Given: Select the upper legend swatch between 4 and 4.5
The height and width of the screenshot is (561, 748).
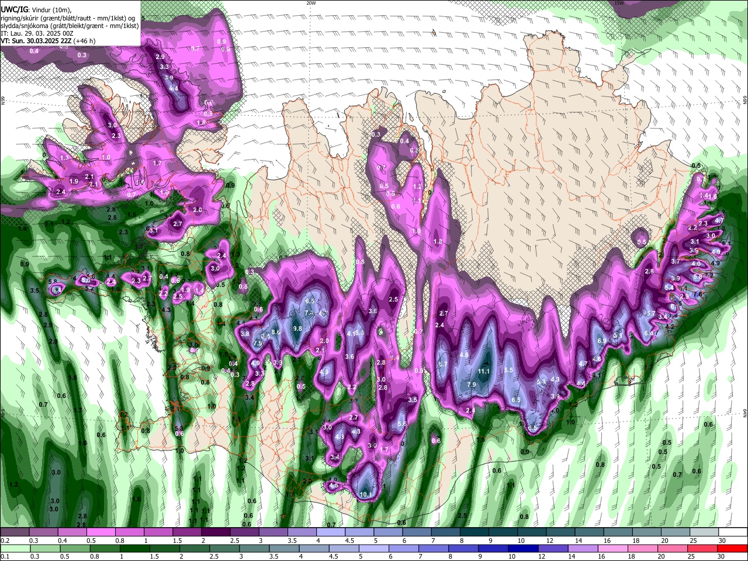Looking at the screenshot, I should [331, 532].
